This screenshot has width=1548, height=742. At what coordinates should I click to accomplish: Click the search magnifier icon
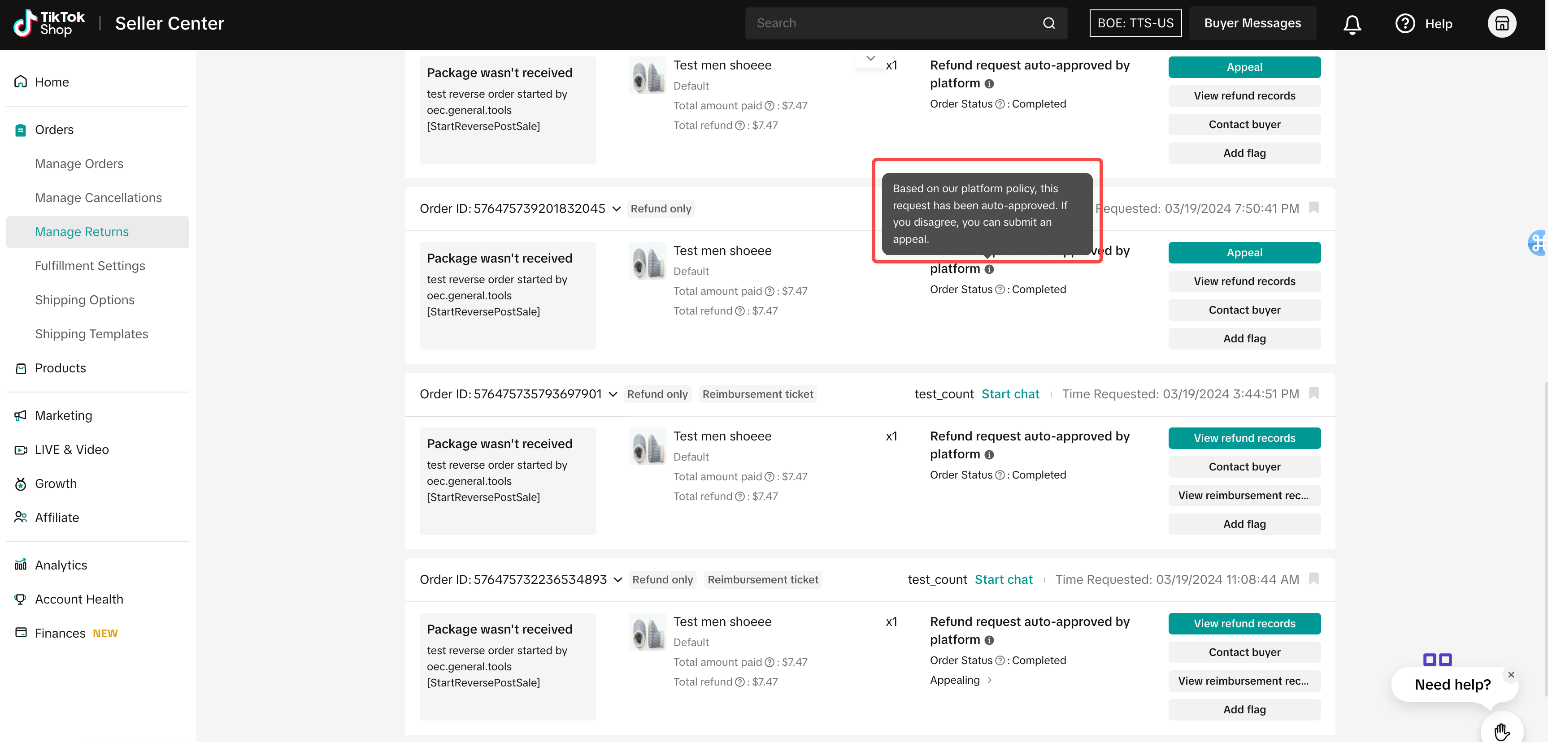pos(1048,23)
